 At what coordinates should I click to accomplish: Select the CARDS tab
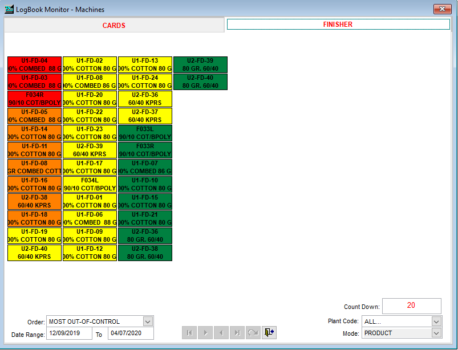pyautogui.click(x=114, y=25)
